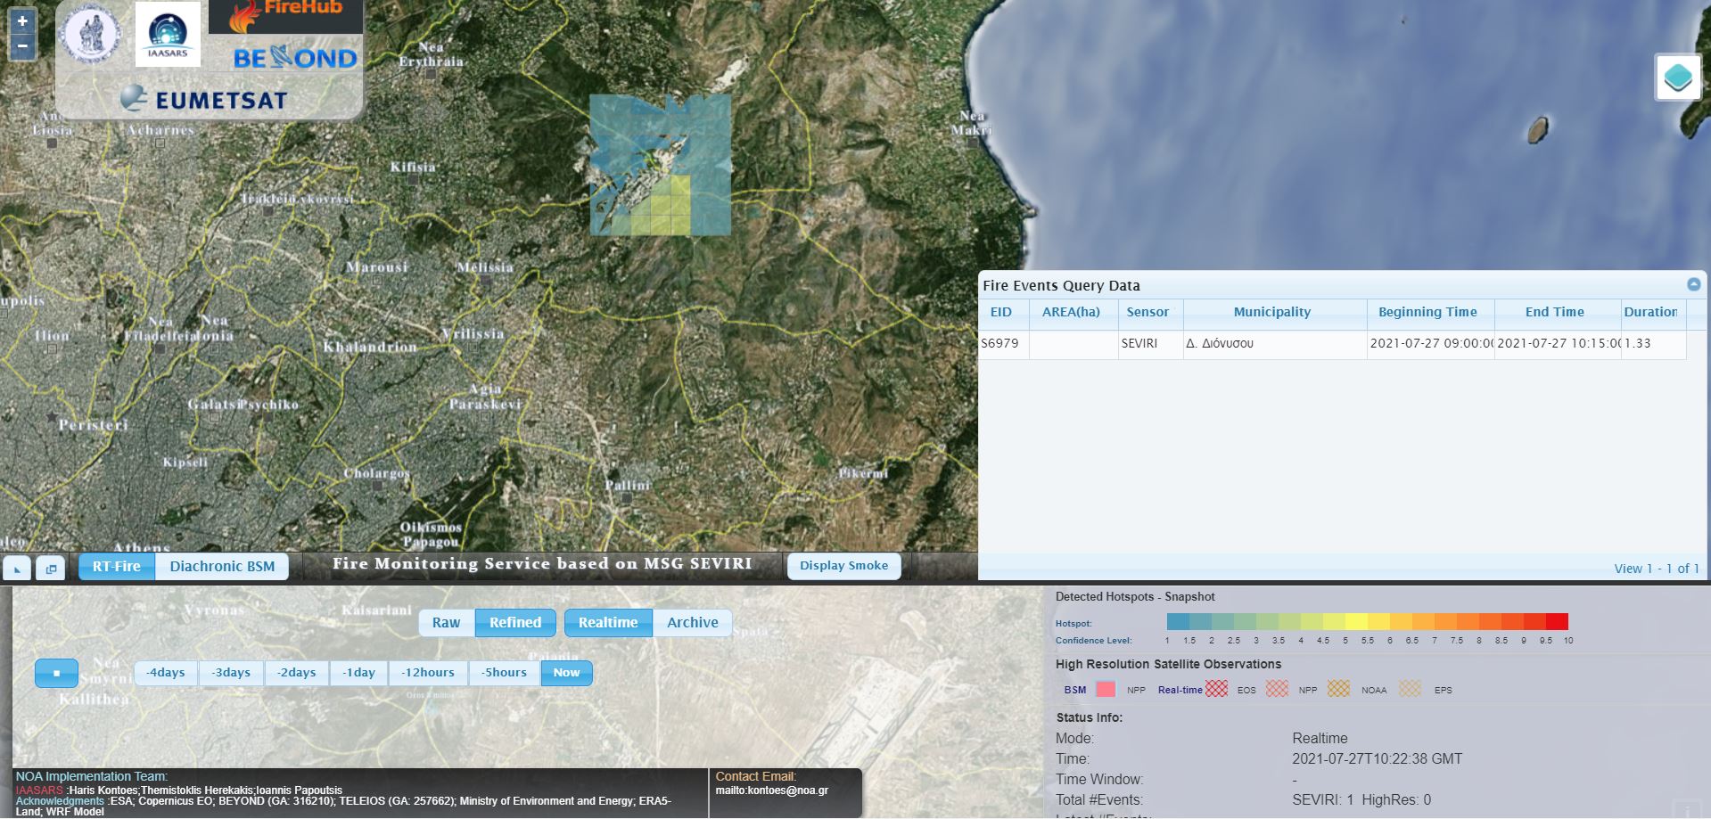Show fires from -12hours

pos(428,673)
